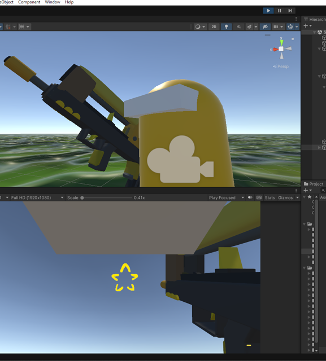This screenshot has height=361, width=326.
Task: Switch projection via the Persp label
Action: coord(281,67)
